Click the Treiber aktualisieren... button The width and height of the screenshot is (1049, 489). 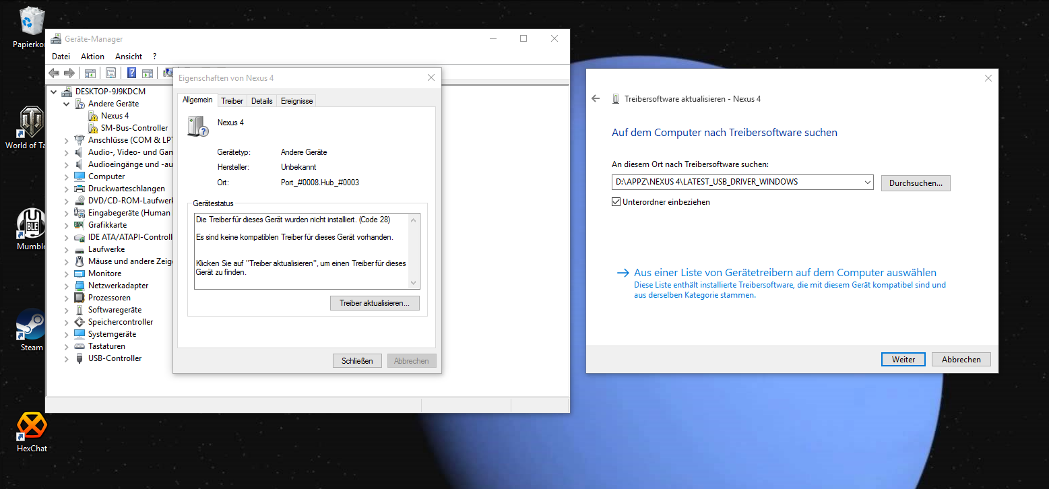[x=375, y=303]
